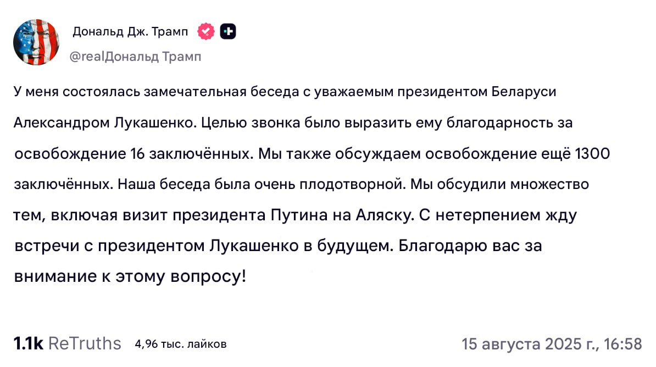Image resolution: width=656 pixels, height=367 pixels.
Task: Click the dark plus badge icon
Action: tap(228, 31)
